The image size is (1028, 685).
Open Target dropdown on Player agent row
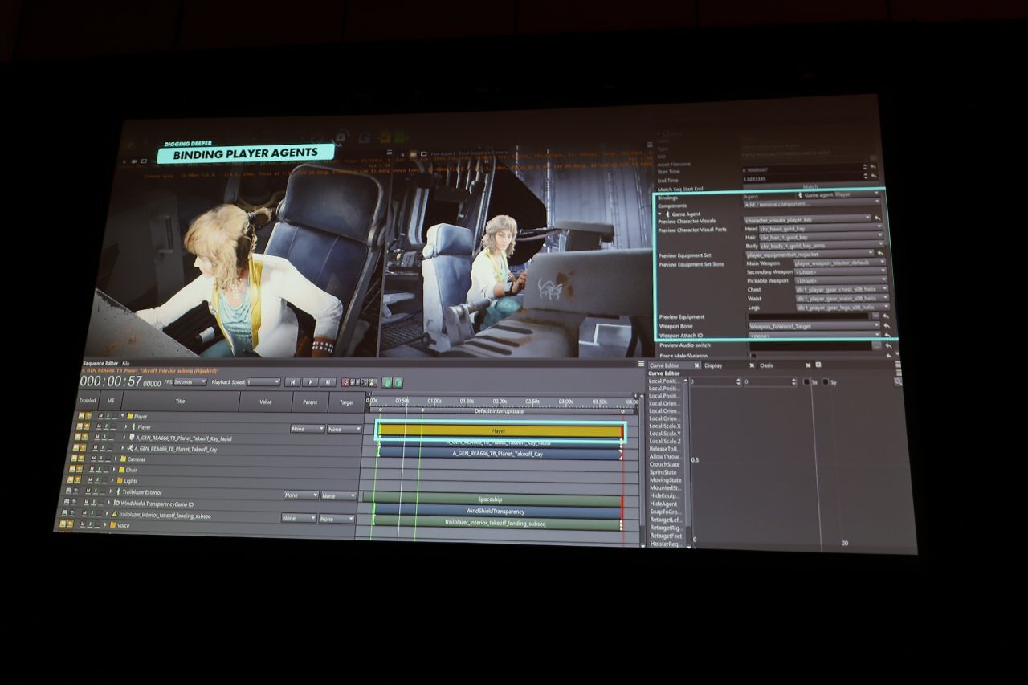pyautogui.click(x=344, y=429)
